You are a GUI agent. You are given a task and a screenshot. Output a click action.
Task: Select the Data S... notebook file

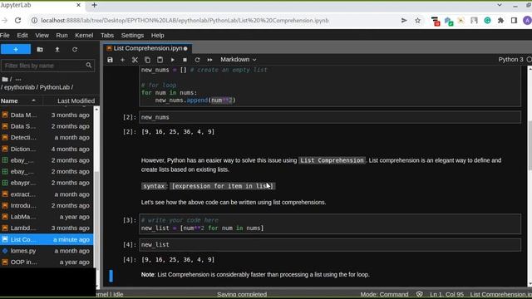coord(47,126)
